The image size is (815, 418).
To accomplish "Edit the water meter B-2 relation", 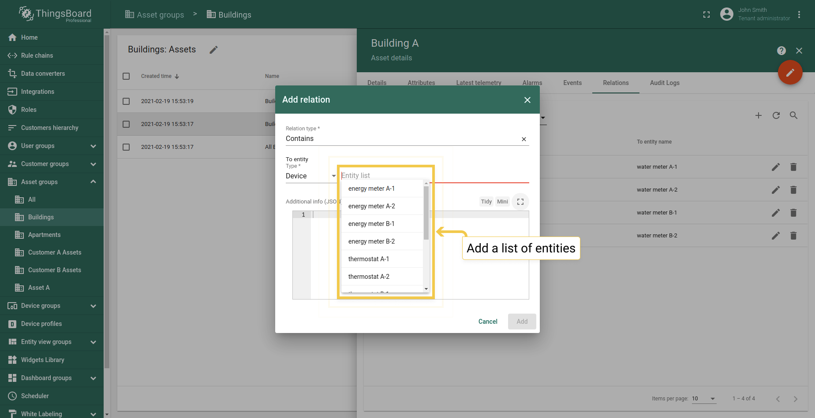I will [775, 236].
